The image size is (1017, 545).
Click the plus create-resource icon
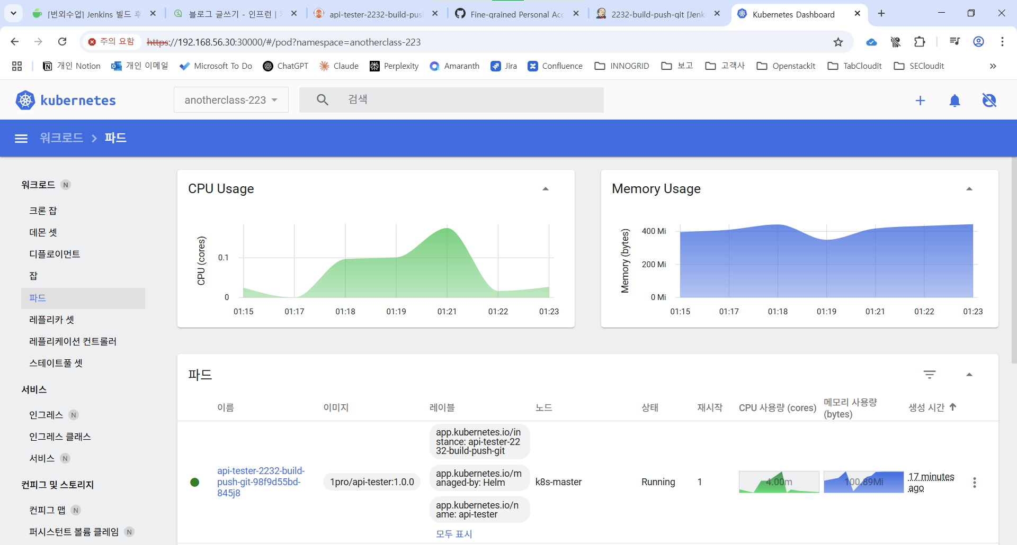(920, 101)
